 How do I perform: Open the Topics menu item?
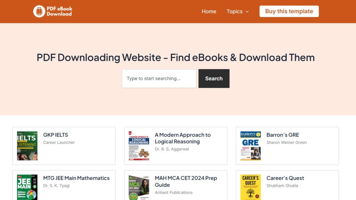[x=234, y=11]
